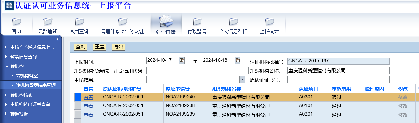
Task: Click the 退回原因 column header
Action: pos(379,89)
